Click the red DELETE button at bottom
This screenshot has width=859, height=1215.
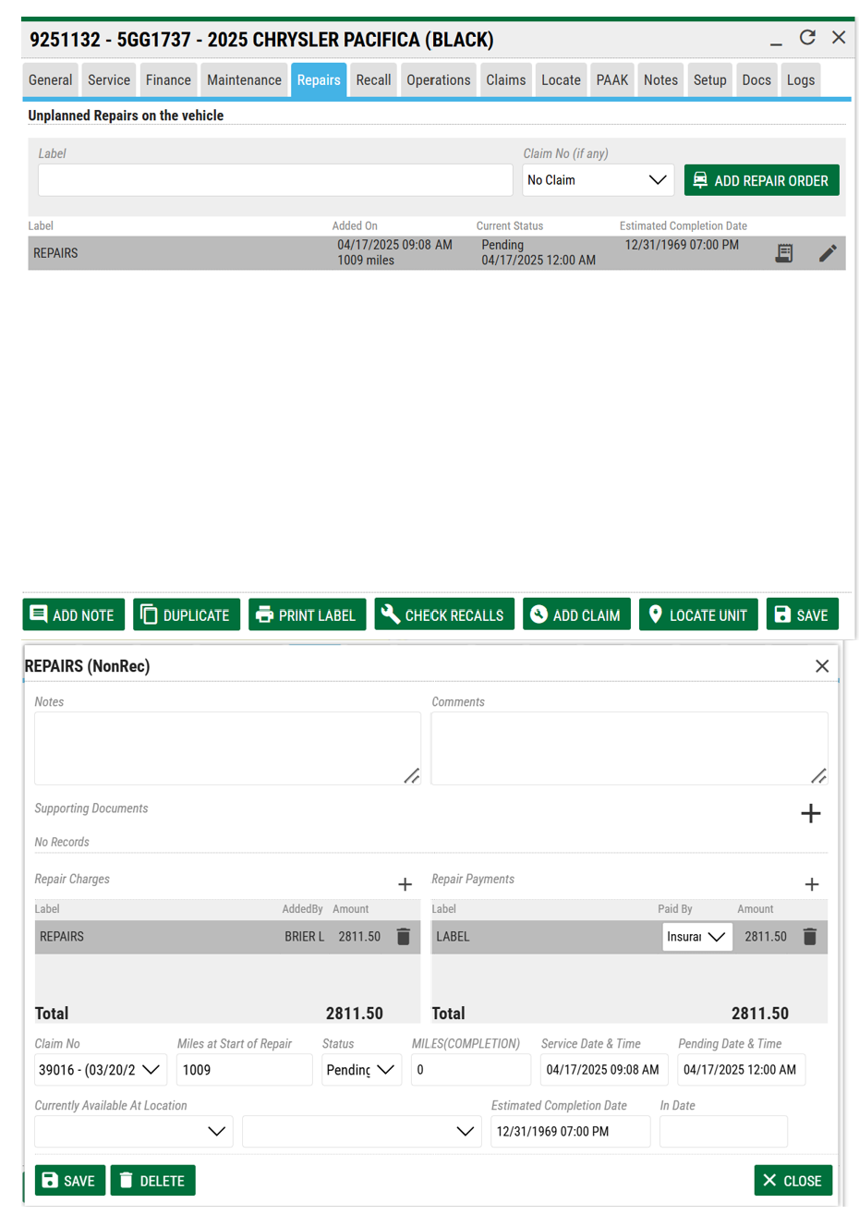click(x=152, y=1181)
